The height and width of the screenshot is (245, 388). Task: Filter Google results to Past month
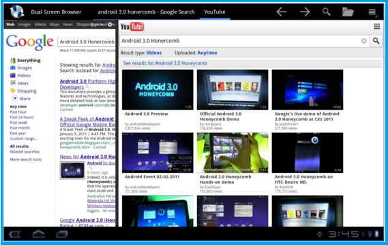point(20,128)
